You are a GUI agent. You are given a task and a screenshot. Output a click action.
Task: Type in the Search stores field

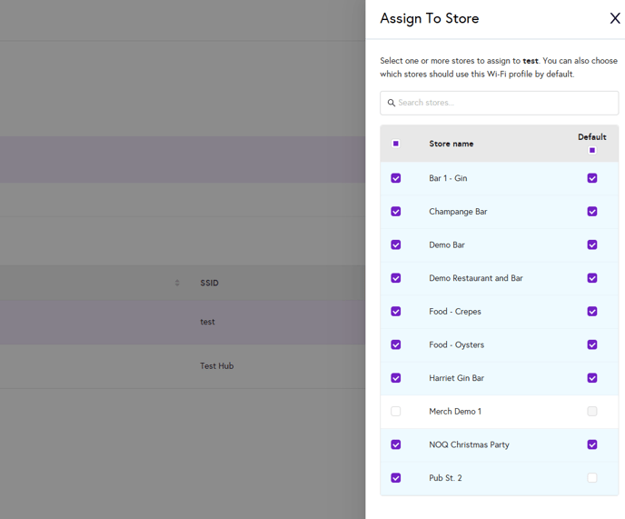[x=504, y=103]
